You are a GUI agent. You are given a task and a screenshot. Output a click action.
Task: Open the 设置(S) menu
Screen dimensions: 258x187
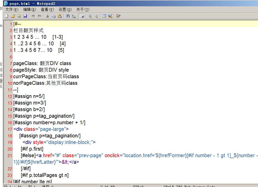[65, 10]
